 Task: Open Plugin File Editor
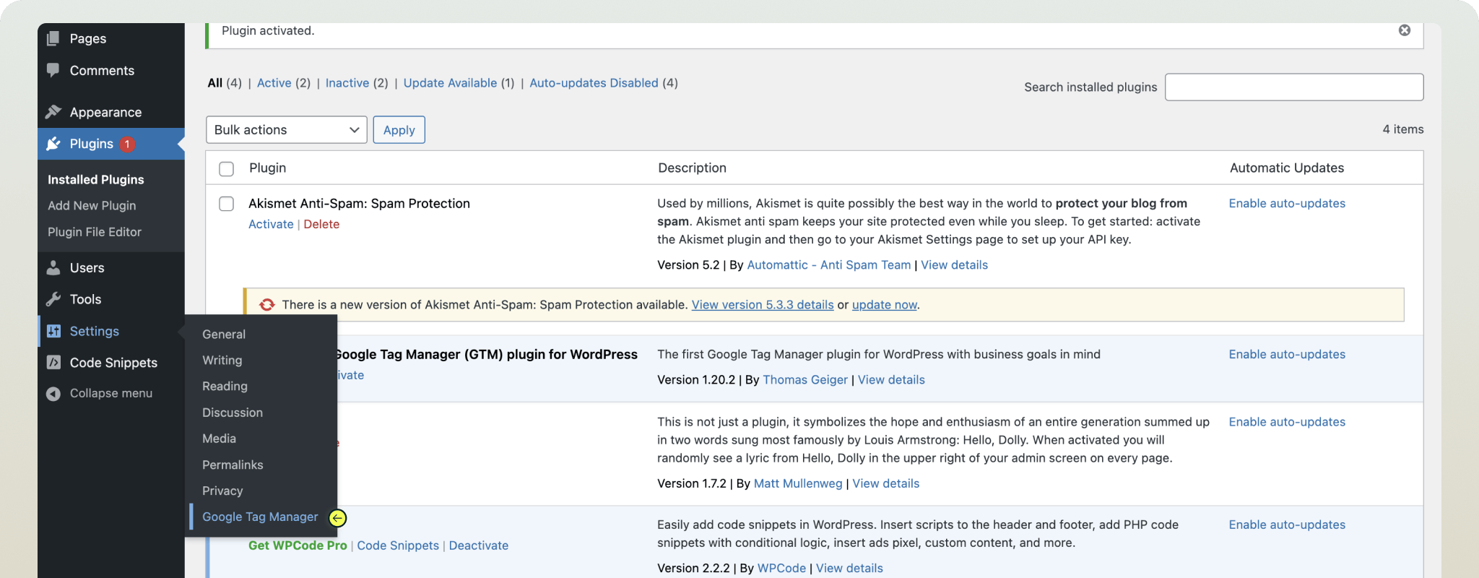(95, 232)
